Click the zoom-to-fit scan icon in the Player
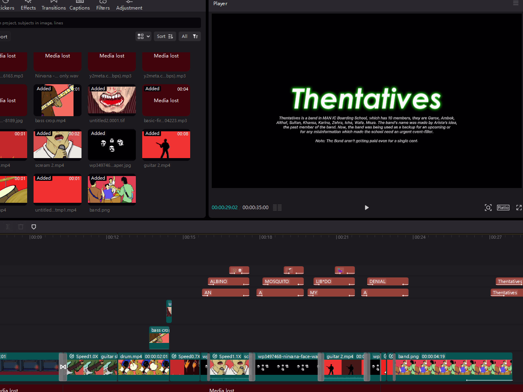The height and width of the screenshot is (392, 523). tap(488, 208)
